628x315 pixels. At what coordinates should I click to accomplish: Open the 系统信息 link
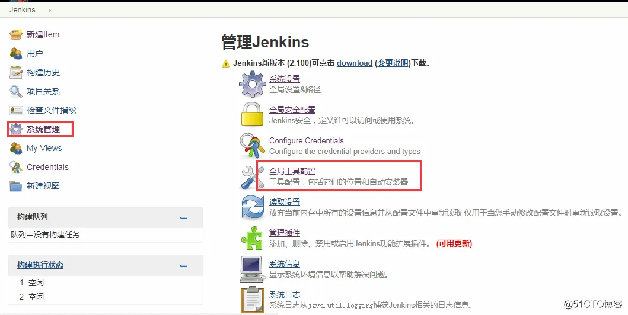tap(285, 264)
